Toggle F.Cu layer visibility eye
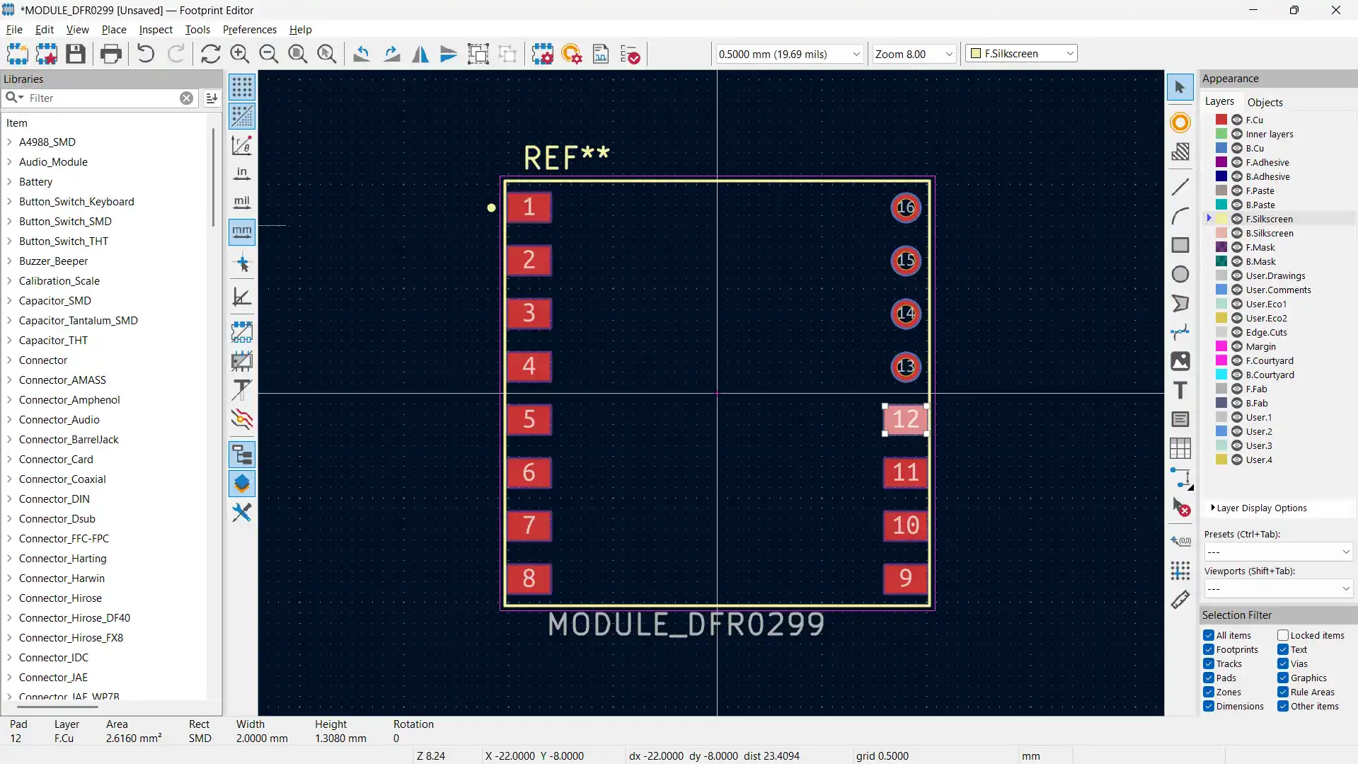This screenshot has width=1358, height=764. click(x=1237, y=120)
